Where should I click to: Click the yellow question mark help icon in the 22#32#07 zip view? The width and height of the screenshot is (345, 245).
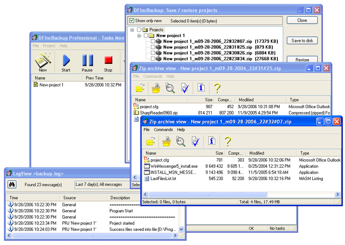tap(228, 141)
